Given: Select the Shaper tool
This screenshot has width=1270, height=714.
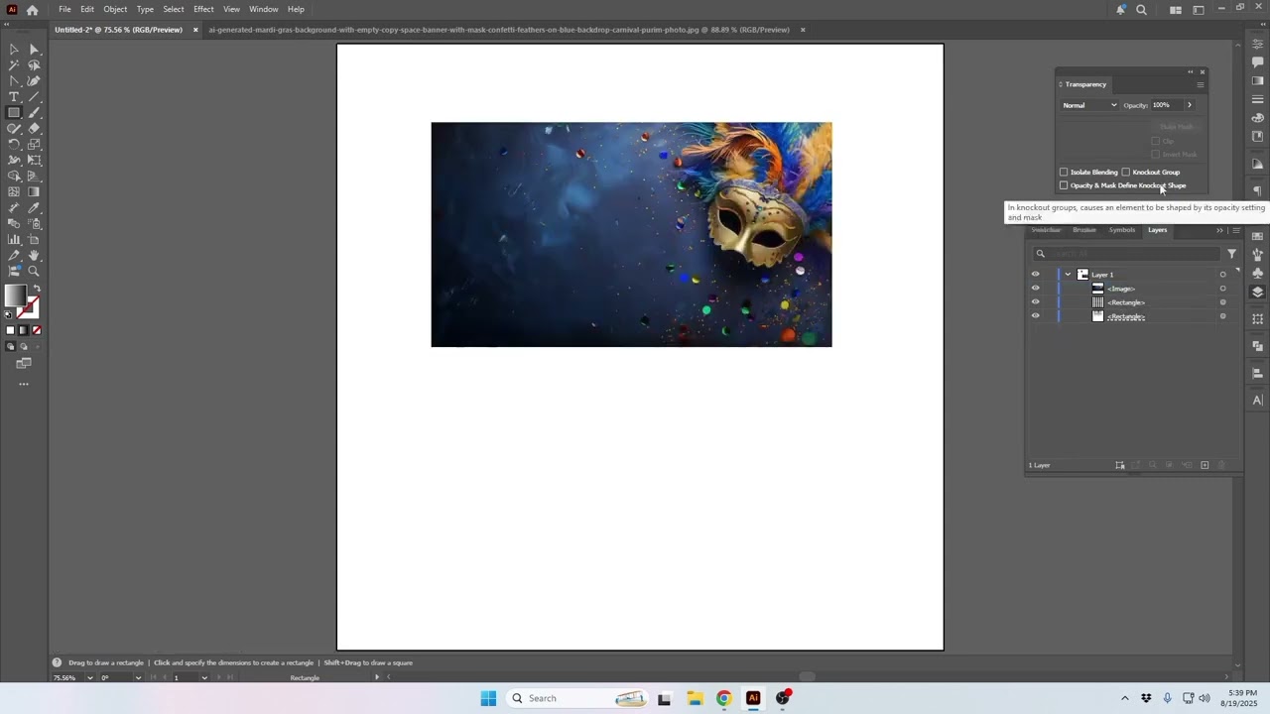Looking at the screenshot, I should [x=14, y=129].
